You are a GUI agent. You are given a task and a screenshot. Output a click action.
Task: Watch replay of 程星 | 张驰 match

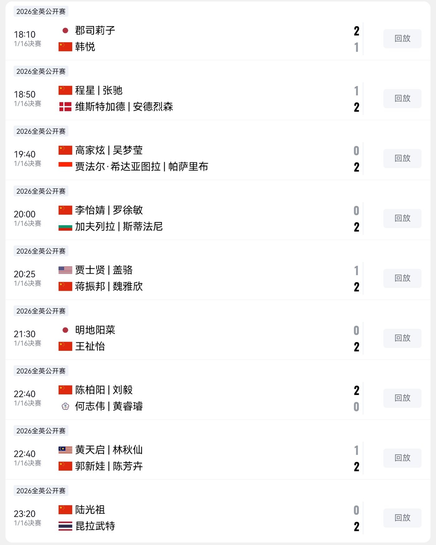tap(402, 99)
